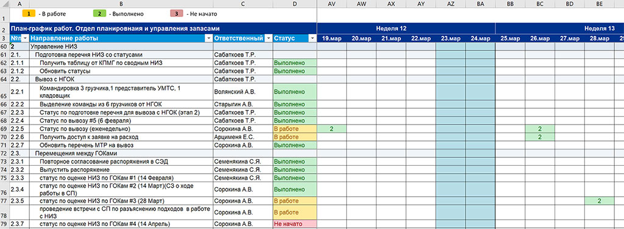Select проведение встречи с СП cell
This screenshot has width=624, height=229.
point(121,213)
